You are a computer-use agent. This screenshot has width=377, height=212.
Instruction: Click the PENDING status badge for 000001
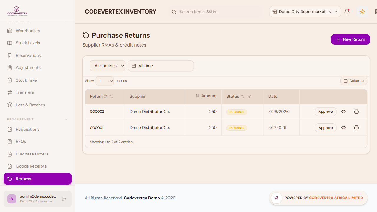(237, 128)
